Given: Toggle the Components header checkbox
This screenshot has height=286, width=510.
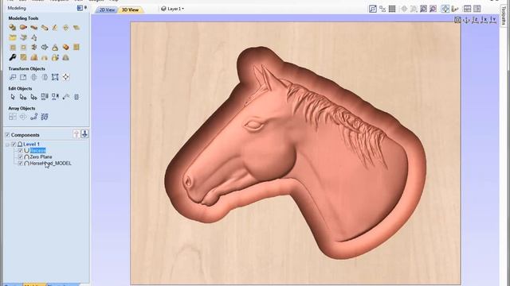Looking at the screenshot, I should click(x=7, y=135).
